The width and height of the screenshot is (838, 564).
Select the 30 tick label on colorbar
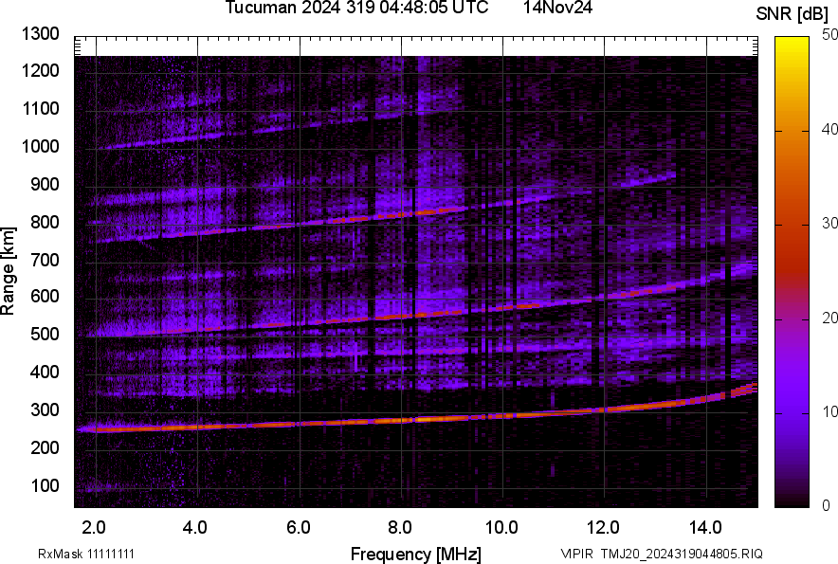829,224
